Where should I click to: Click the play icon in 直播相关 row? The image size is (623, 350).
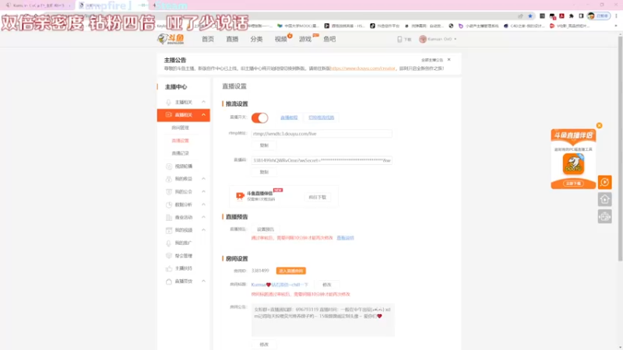[x=168, y=114]
